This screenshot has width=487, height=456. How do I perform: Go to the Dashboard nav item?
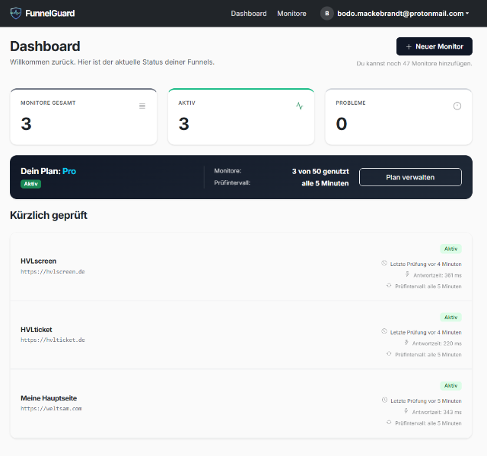tap(249, 14)
